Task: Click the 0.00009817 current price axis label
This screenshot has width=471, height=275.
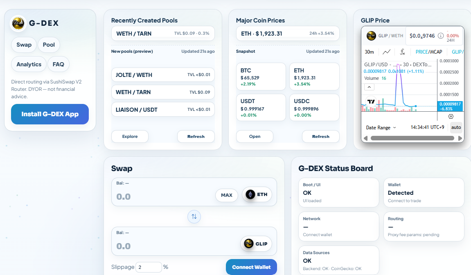Action: point(450,106)
